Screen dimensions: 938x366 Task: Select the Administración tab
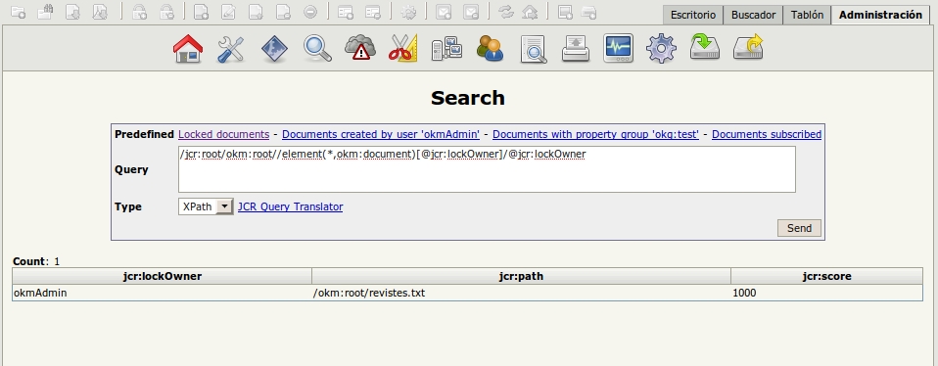(880, 15)
